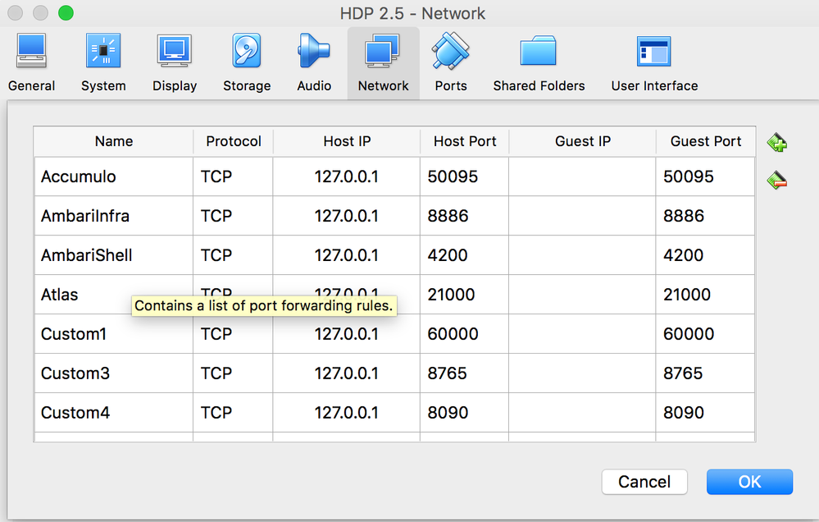Open the General settings section

click(31, 63)
